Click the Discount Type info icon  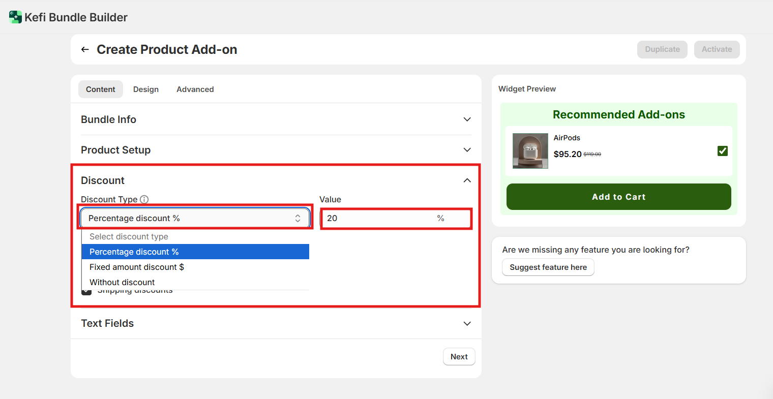(x=144, y=199)
